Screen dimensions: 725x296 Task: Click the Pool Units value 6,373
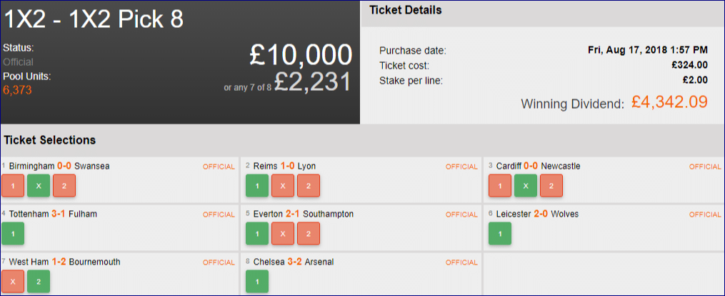17,90
